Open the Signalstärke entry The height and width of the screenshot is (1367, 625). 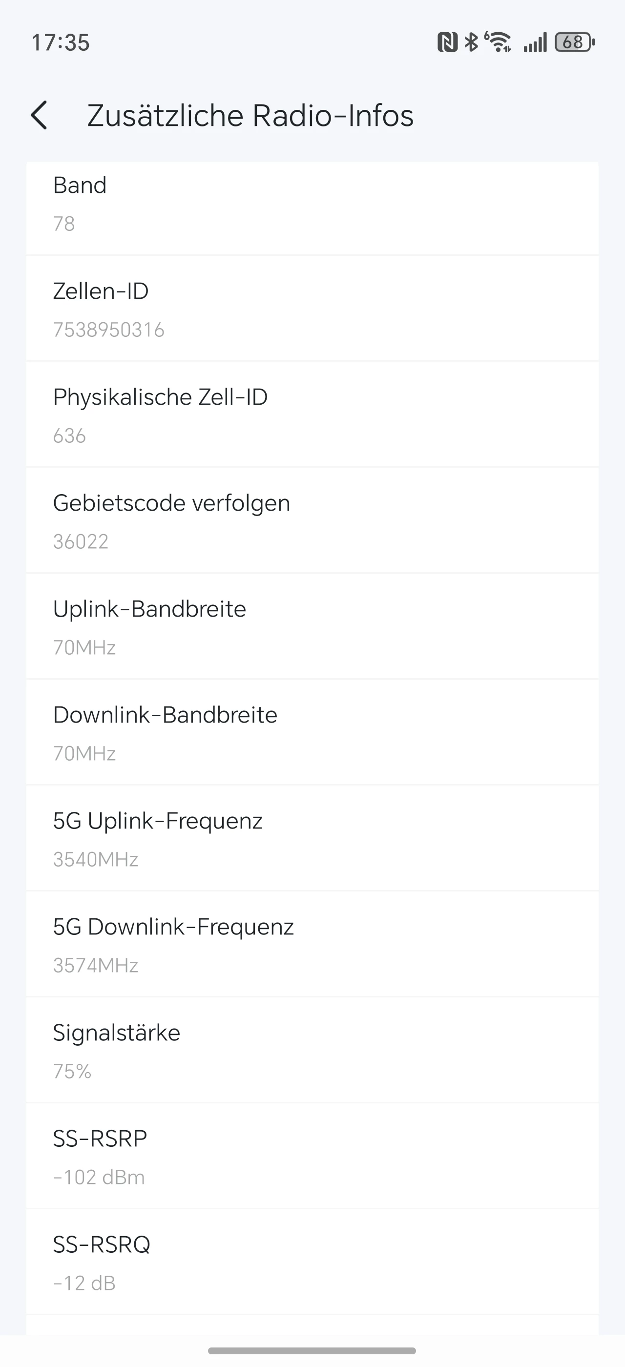click(x=312, y=1051)
